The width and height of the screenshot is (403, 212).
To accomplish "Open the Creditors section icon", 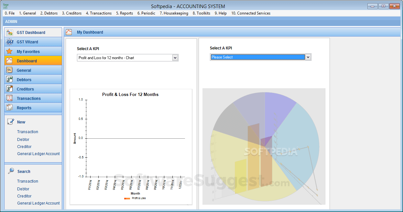I will click(9, 89).
